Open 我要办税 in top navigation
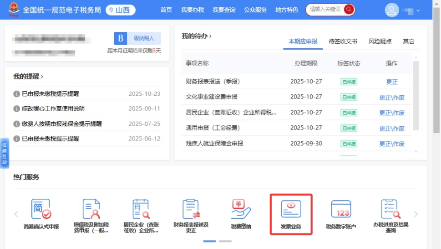441x249 pixels. click(x=192, y=10)
